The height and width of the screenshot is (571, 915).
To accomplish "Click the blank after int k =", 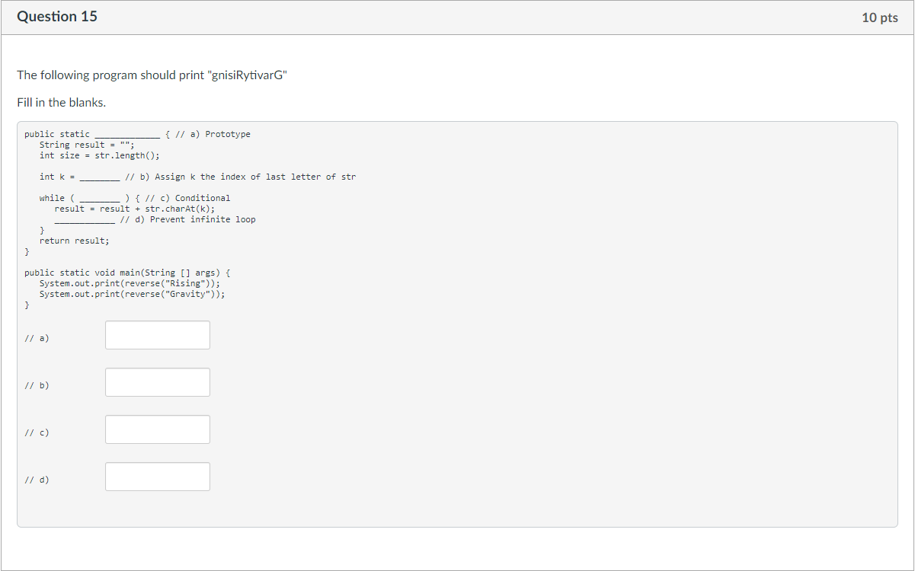I will point(99,177).
